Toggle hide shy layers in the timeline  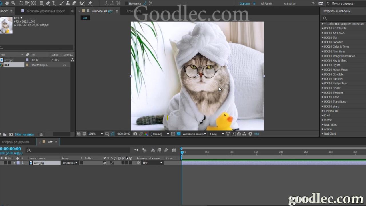153,150
